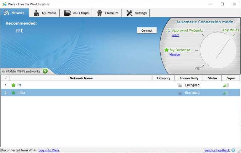This screenshot has width=241, height=153.
Task: Click the green favorite star for miba
Action: point(13,92)
